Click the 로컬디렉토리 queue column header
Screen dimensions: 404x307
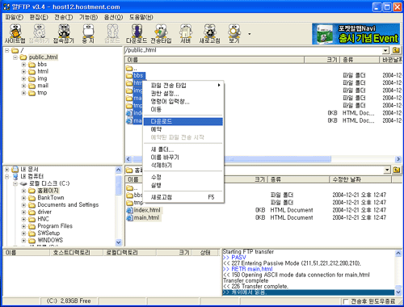click(x=129, y=253)
